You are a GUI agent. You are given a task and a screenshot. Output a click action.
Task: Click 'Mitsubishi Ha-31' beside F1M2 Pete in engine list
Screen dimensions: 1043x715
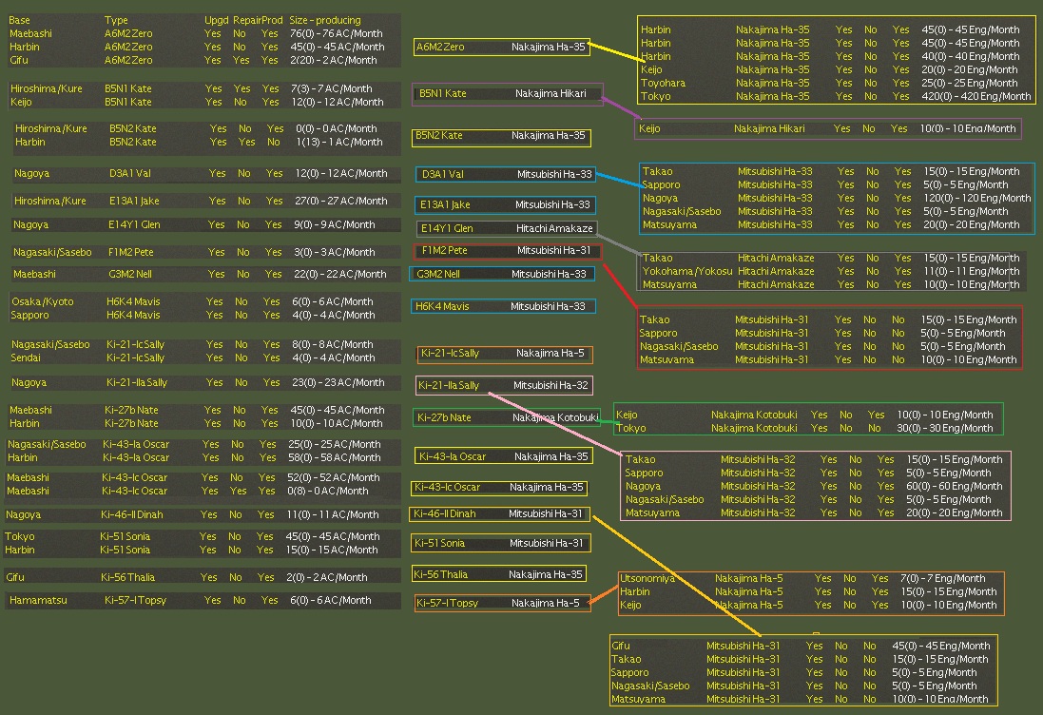point(553,250)
